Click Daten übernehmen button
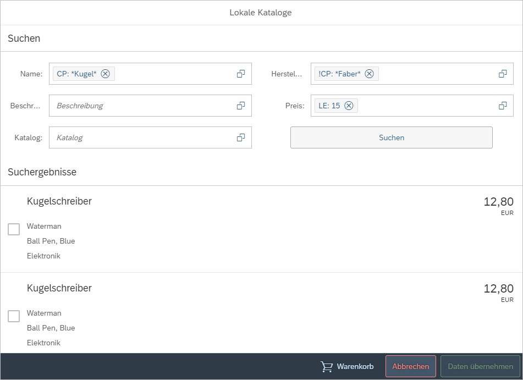This screenshot has height=380, width=523. click(480, 367)
